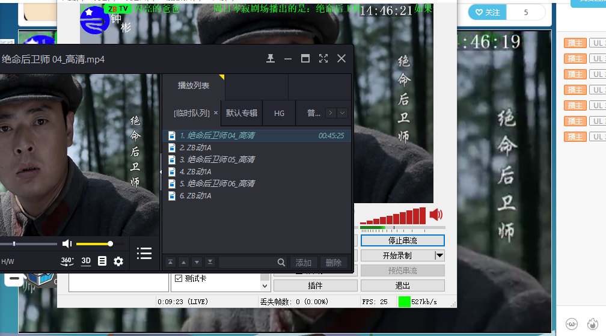Pin the player window on top
Screen dimensions: 606x336
pyautogui.click(x=271, y=58)
